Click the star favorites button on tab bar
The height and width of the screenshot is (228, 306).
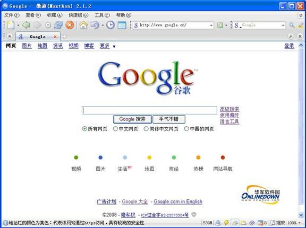click(x=10, y=36)
